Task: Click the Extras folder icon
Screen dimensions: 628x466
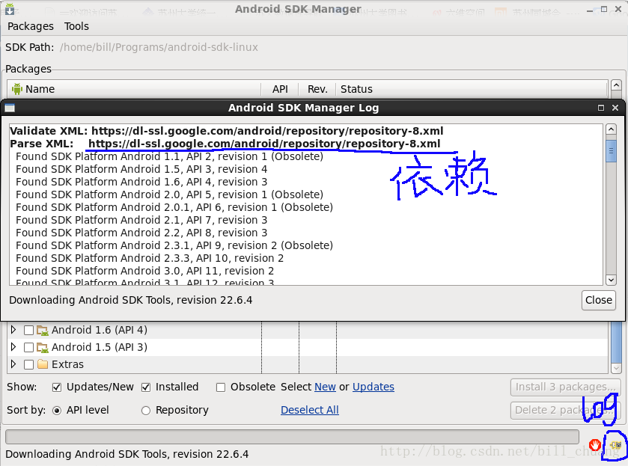Action: (x=43, y=364)
